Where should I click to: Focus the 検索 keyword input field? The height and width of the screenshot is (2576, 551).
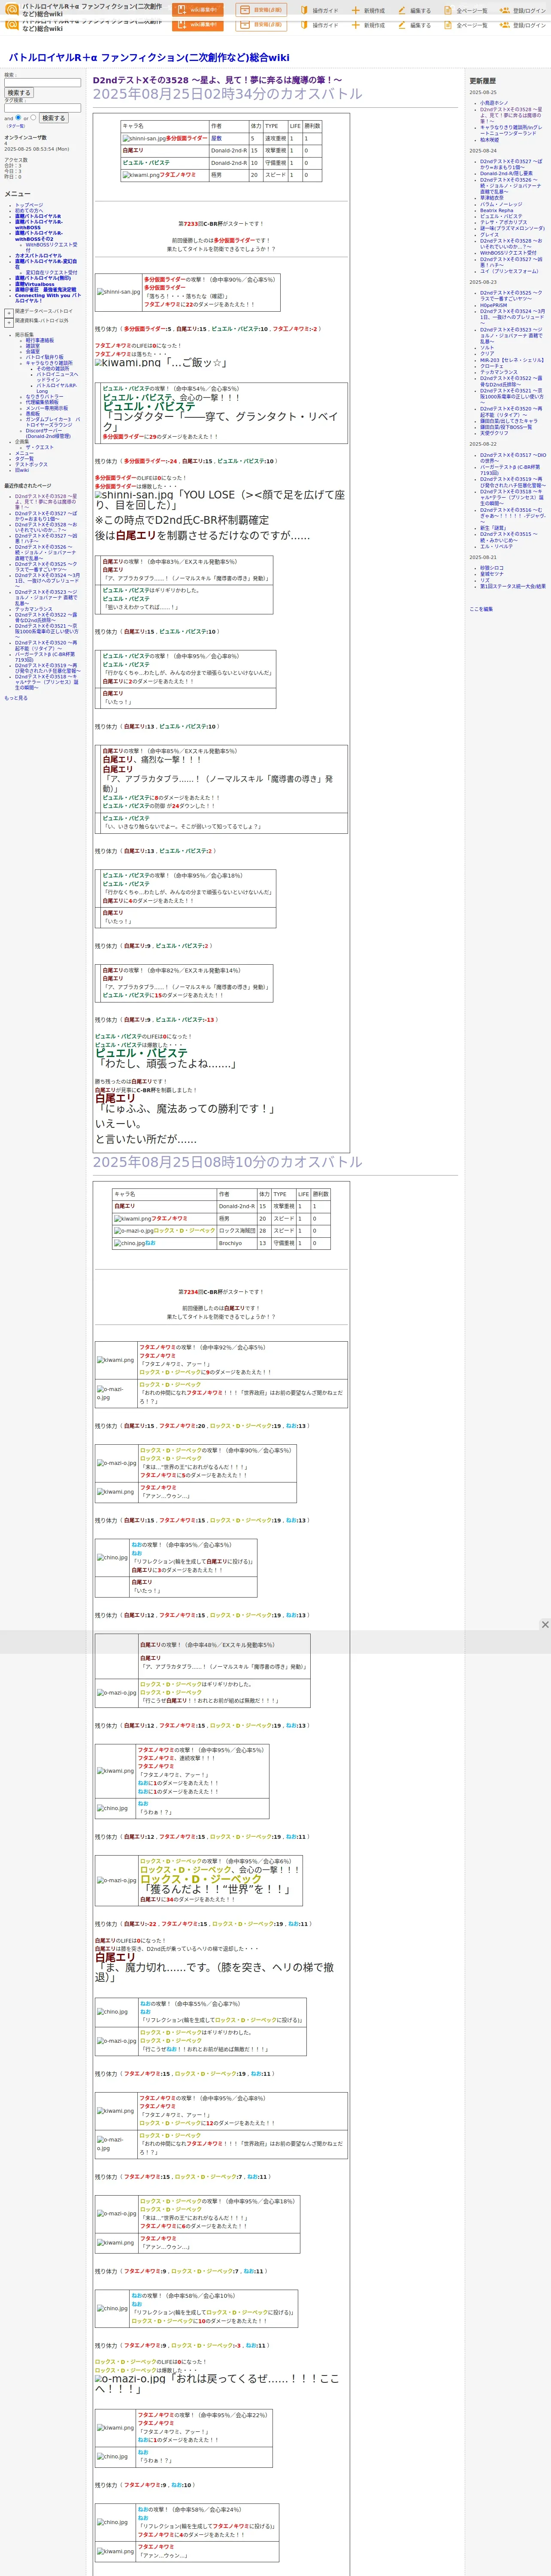(42, 83)
